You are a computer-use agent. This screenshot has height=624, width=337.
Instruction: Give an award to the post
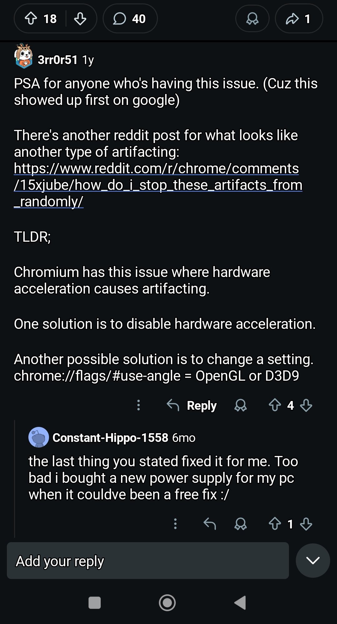coord(252,18)
